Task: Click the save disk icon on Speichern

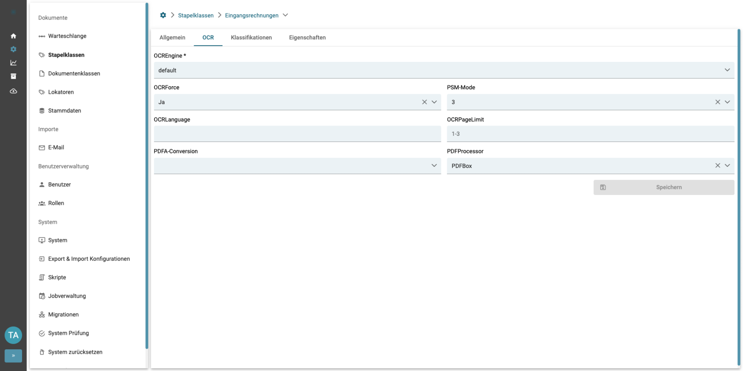Action: (x=603, y=187)
